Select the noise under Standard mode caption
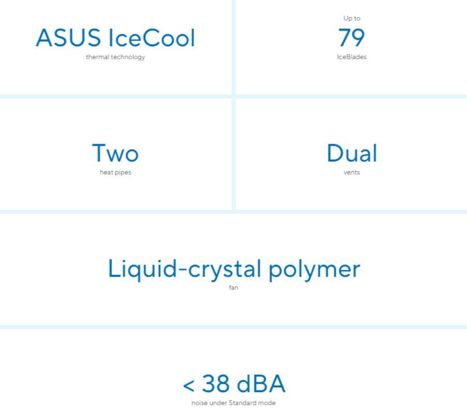The height and width of the screenshot is (415, 467). (x=233, y=403)
